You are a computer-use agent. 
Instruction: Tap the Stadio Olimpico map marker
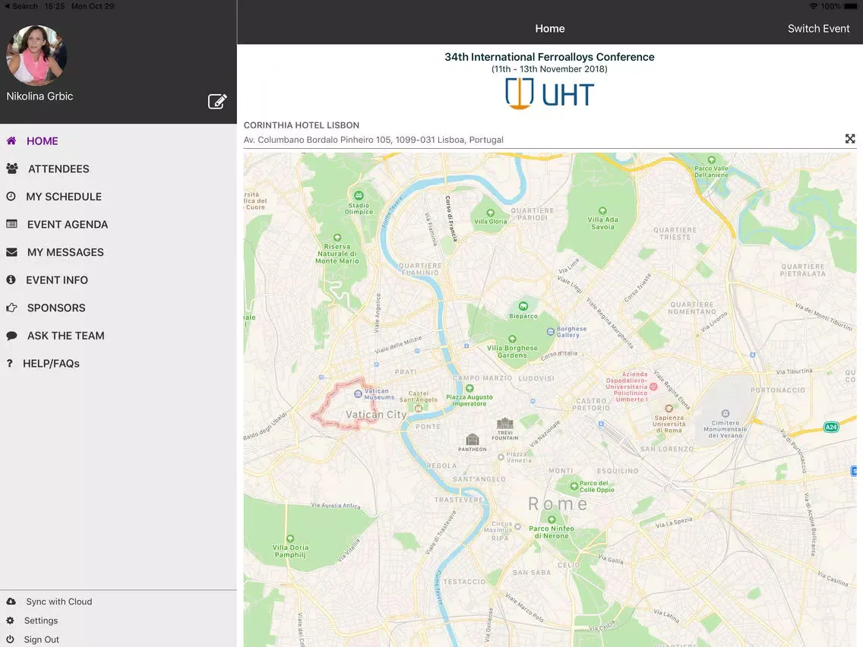click(359, 195)
